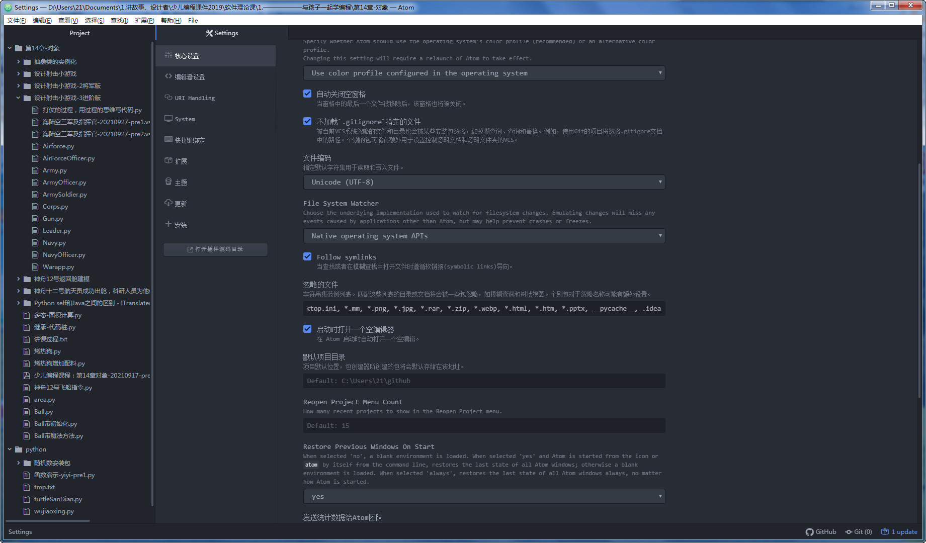Open 讲课过程.txt in the tree
The width and height of the screenshot is (926, 543).
[50, 339]
